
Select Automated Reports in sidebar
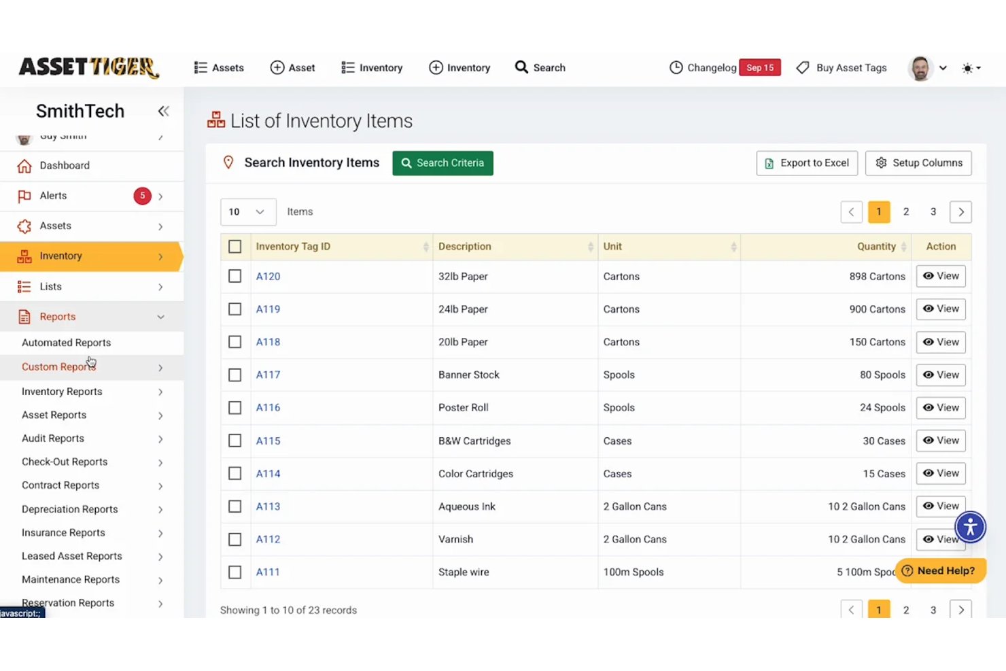pyautogui.click(x=66, y=343)
